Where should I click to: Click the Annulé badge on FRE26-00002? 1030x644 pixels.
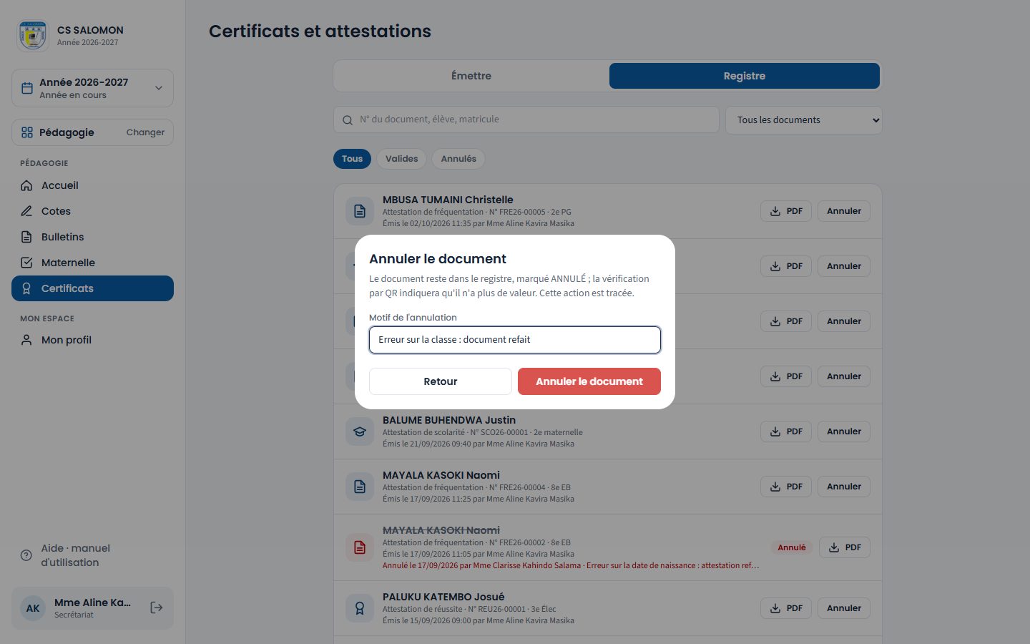coord(792,547)
